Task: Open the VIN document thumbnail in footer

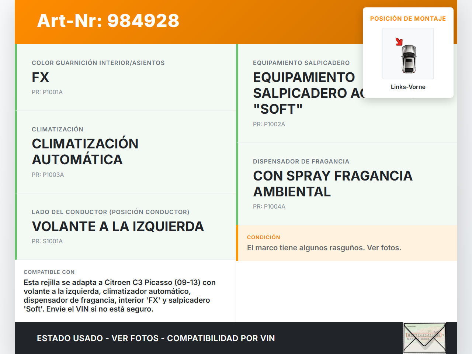Action: (424, 338)
